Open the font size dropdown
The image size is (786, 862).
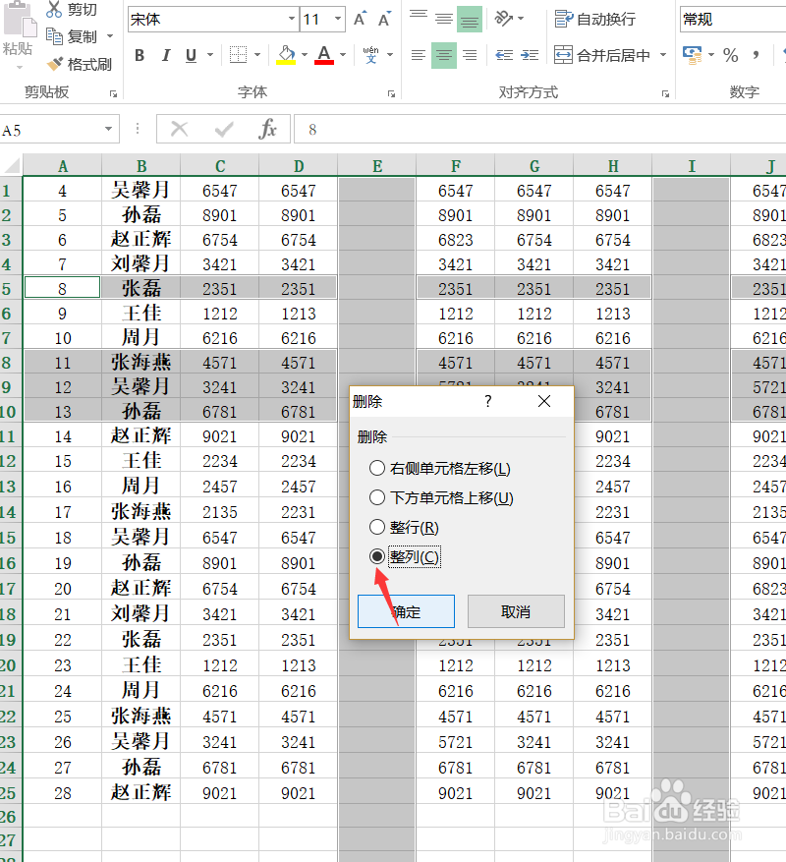point(337,18)
